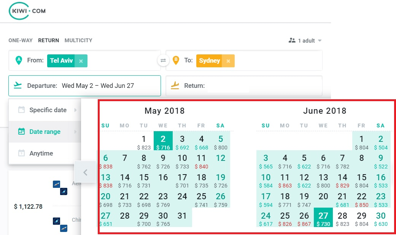Swap origin and destination with arrows icon
Viewport: 396px width, 235px height.
pos(163,60)
